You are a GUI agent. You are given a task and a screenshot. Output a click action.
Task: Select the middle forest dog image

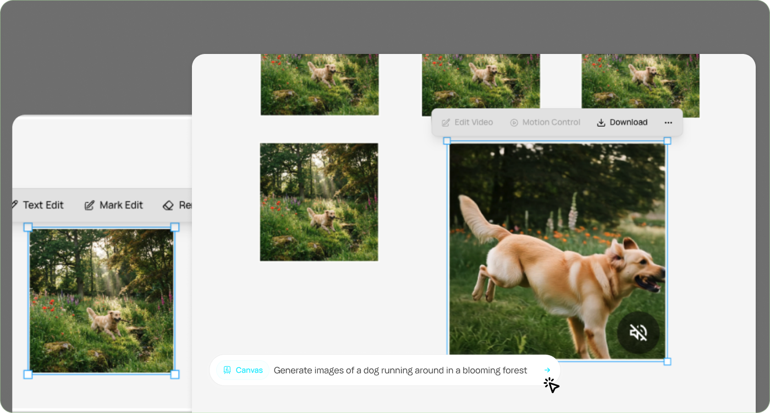(318, 202)
